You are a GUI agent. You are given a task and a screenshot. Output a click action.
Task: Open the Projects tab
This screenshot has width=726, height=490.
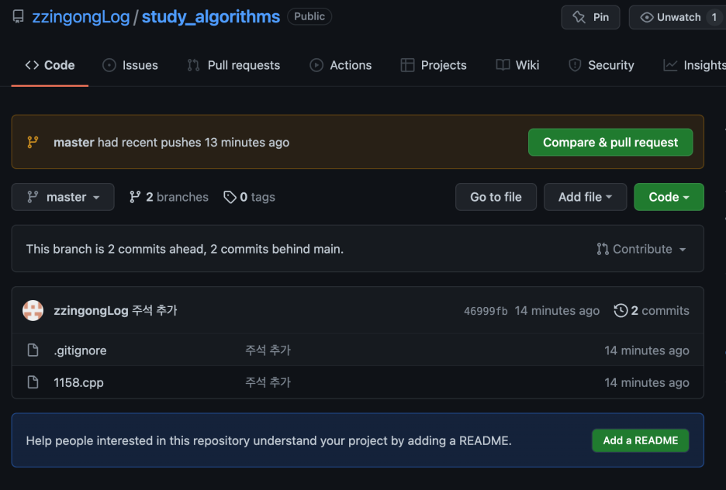pyautogui.click(x=434, y=65)
